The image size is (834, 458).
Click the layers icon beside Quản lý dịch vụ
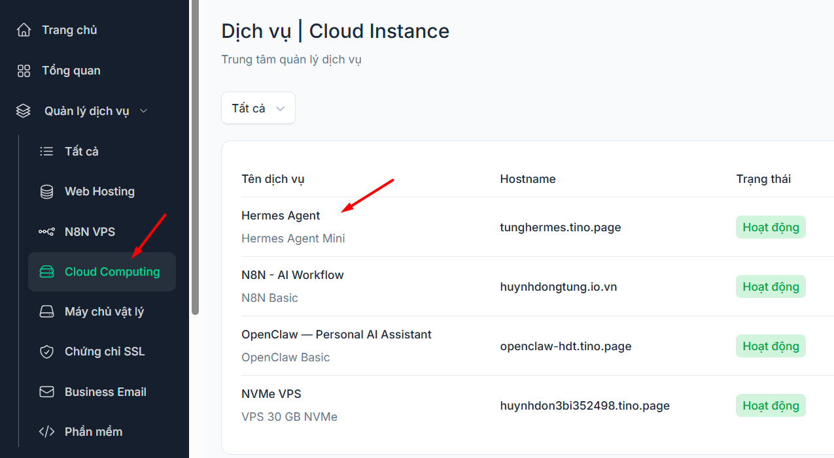pyautogui.click(x=24, y=111)
